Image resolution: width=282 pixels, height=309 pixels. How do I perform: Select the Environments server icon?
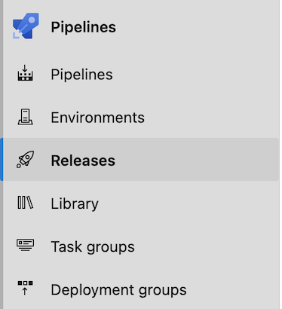[x=25, y=117]
